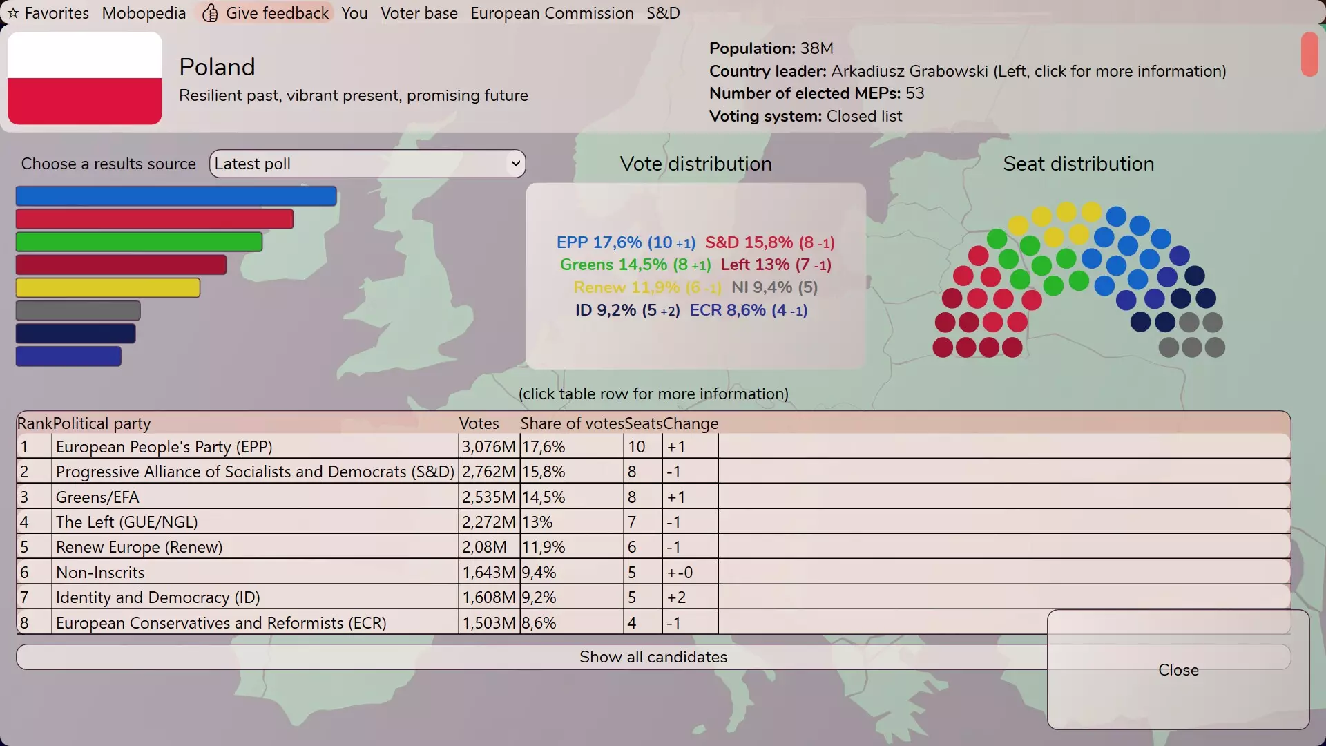Open the results source dropdown
Image resolution: width=1326 pixels, height=746 pixels.
pos(367,164)
